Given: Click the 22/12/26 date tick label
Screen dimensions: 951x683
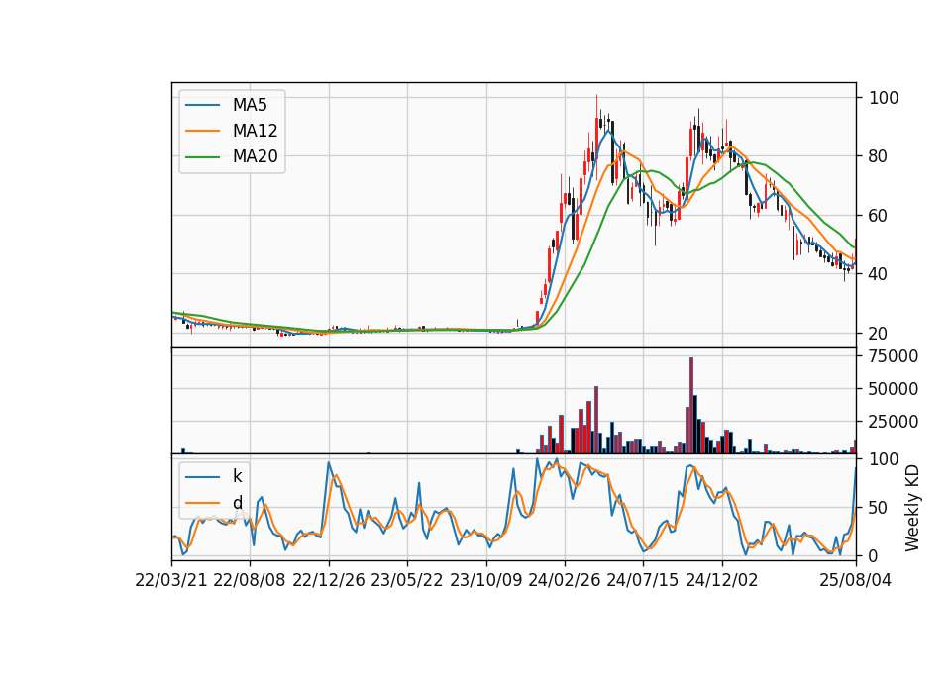Looking at the screenshot, I should click(329, 580).
